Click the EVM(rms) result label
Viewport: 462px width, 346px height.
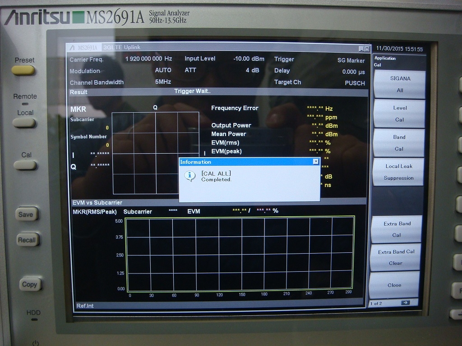pyautogui.click(x=226, y=143)
